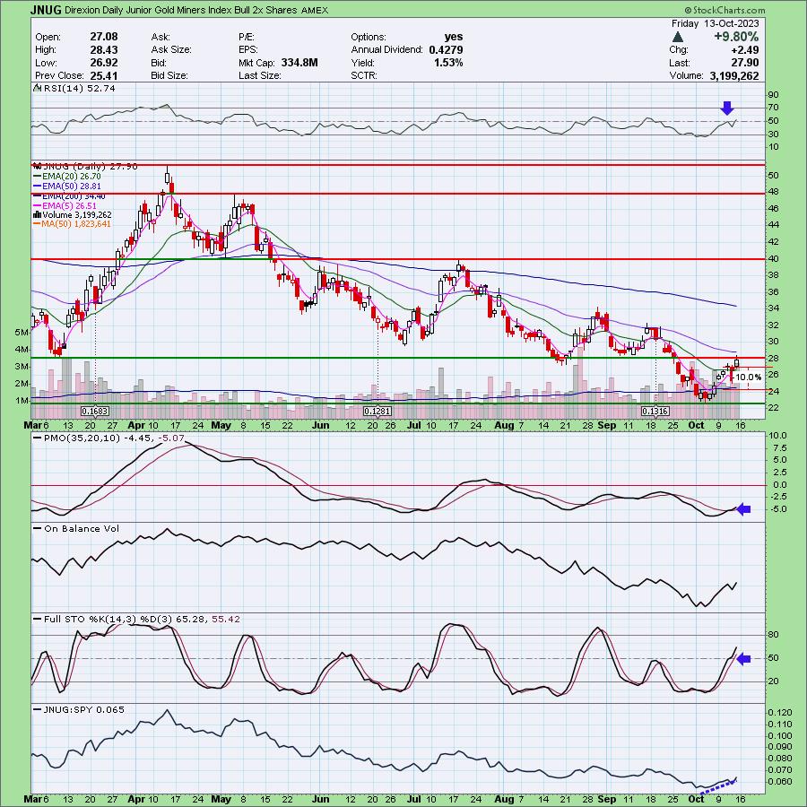
Task: Click the AMEX exchange label in title
Action: coord(314,10)
